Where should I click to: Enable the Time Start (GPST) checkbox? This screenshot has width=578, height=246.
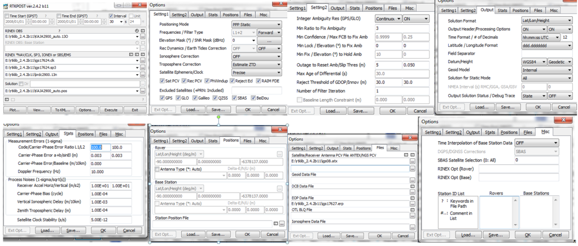(x=7, y=16)
